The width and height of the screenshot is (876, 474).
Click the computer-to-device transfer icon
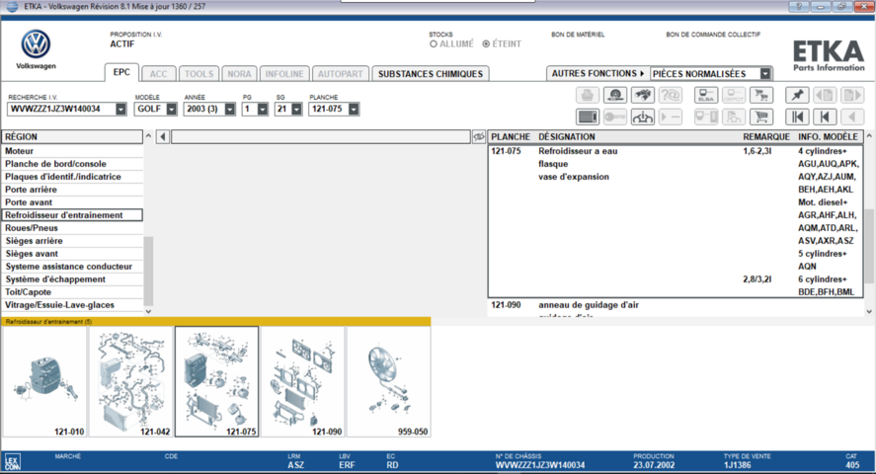tap(706, 117)
